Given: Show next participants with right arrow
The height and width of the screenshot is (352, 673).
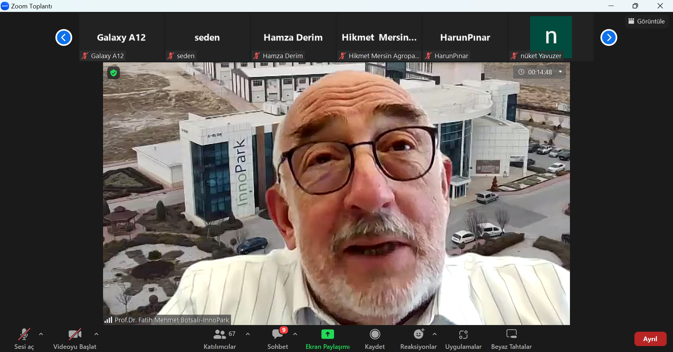Looking at the screenshot, I should pyautogui.click(x=609, y=37).
